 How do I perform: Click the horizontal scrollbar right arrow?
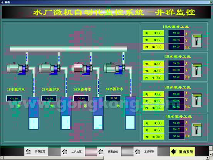[208, 158]
